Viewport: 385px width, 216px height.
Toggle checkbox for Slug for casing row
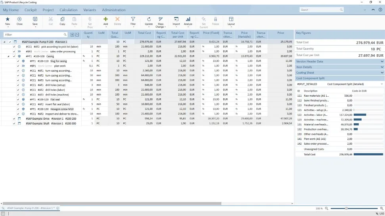[x=18, y=61]
